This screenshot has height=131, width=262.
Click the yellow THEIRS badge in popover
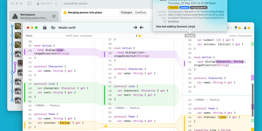(173, 8)
